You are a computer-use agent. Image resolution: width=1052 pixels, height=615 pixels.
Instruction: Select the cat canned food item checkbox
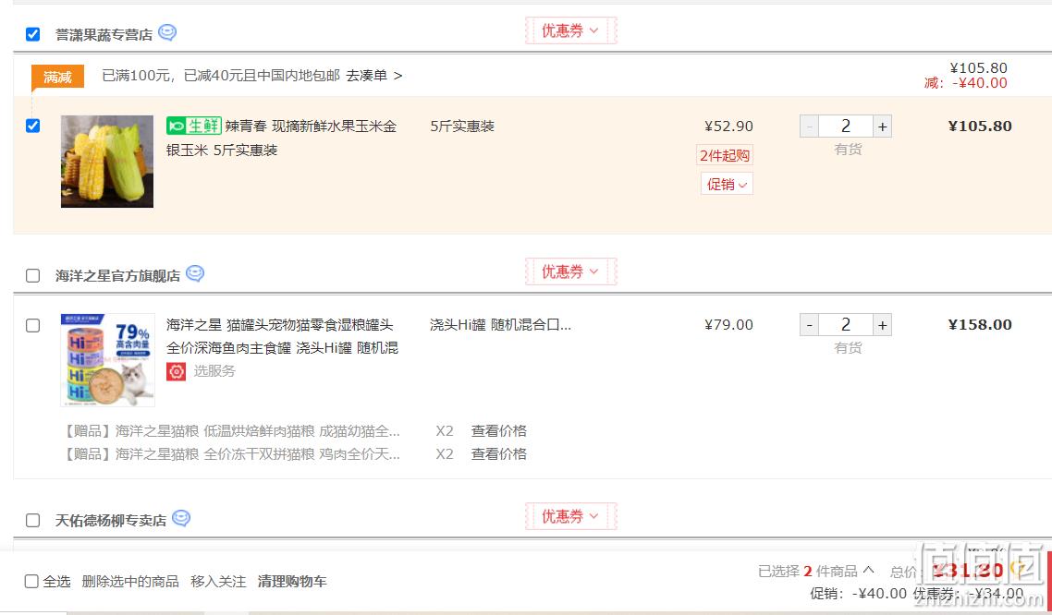pyautogui.click(x=33, y=326)
